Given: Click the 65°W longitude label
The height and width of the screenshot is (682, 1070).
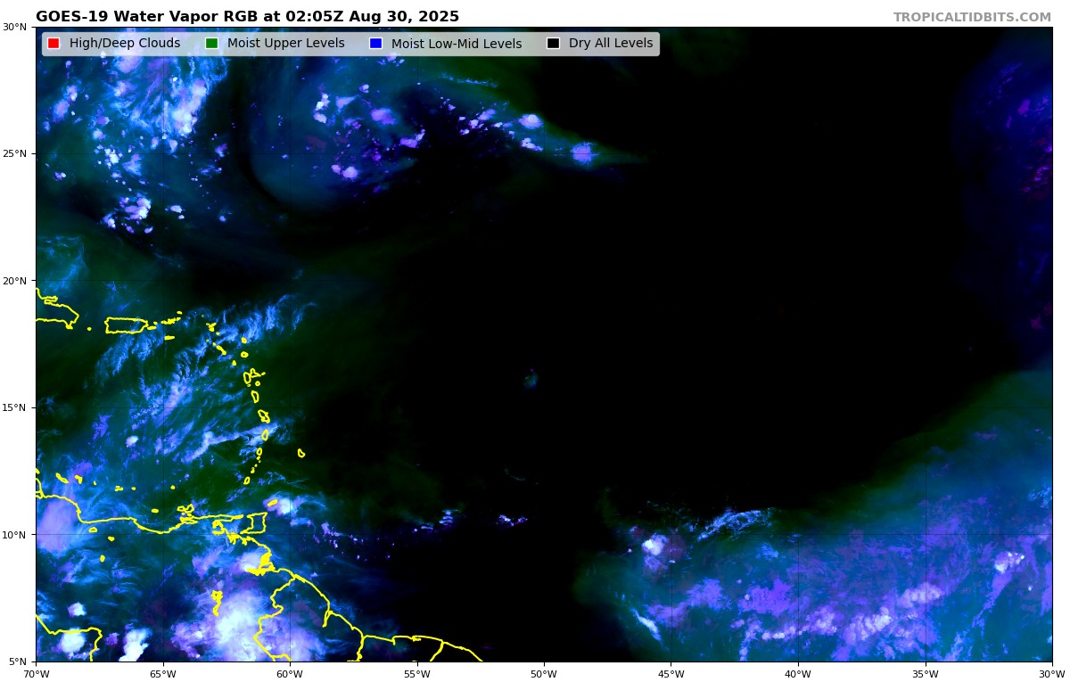Looking at the screenshot, I should pos(162,674).
